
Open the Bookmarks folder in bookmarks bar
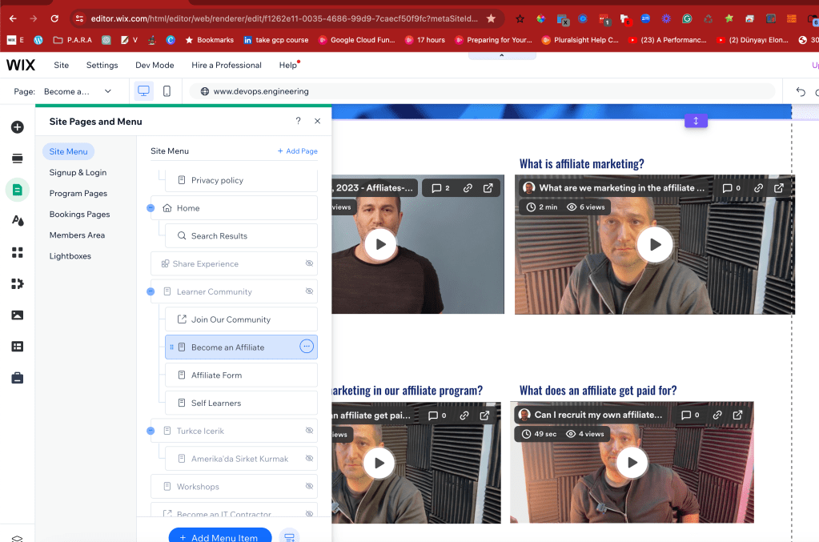point(210,40)
